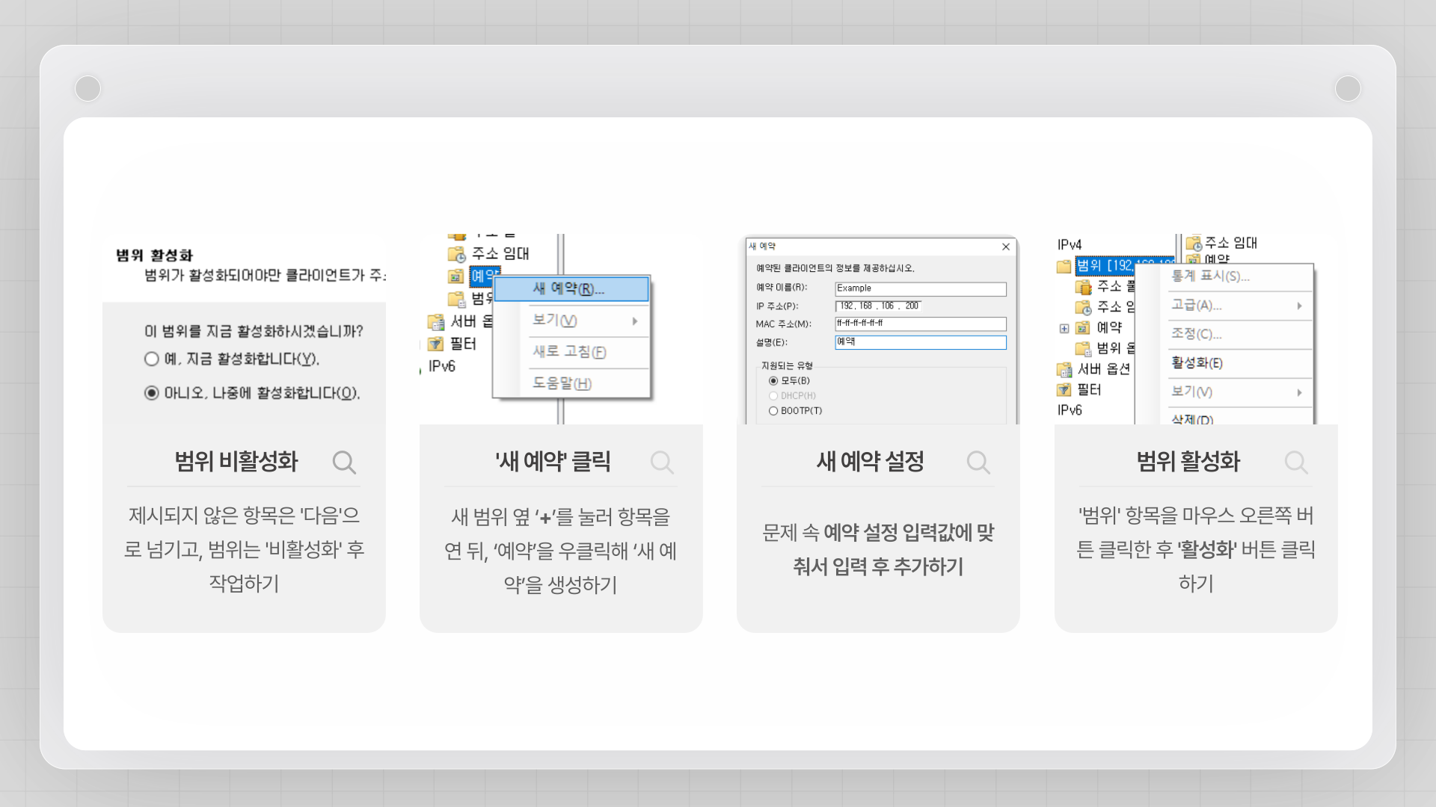Image resolution: width=1436 pixels, height=807 pixels.
Task: Choose 모두(B) supported type radio
Action: click(773, 381)
